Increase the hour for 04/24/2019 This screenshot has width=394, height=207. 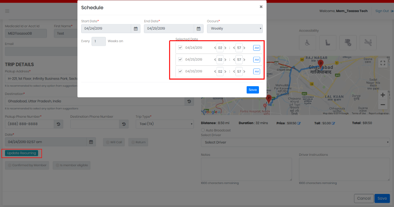coord(225,48)
